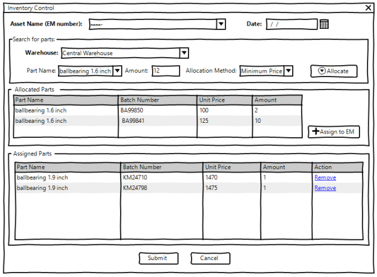
Task: Select the unit price 1470 cell
Action: [214, 178]
